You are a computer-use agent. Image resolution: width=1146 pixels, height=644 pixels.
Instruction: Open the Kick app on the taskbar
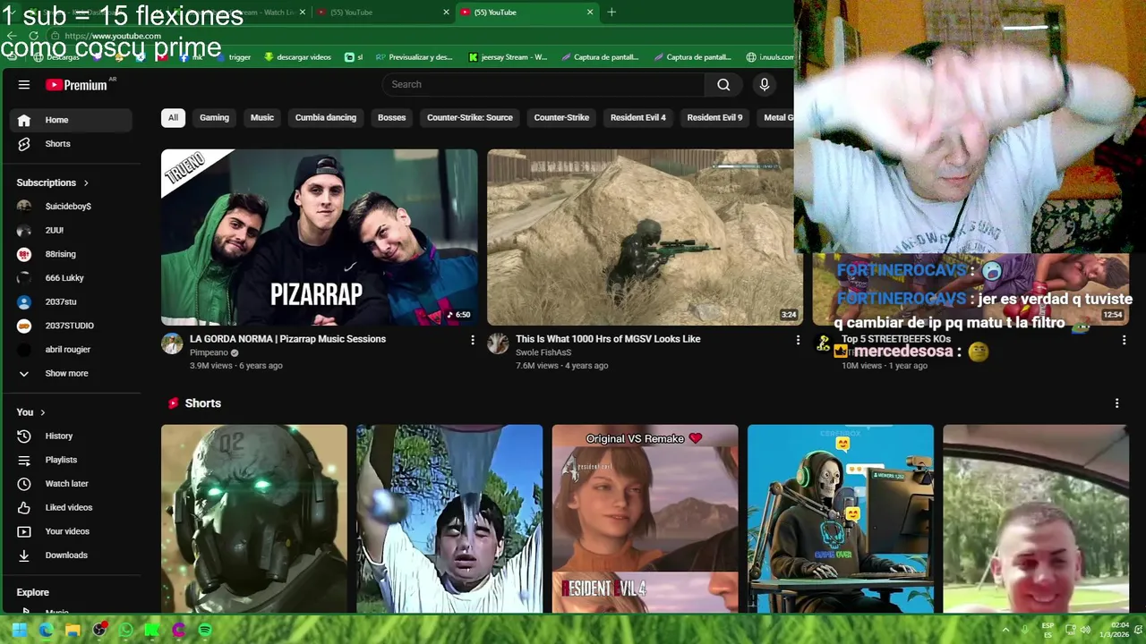pos(152,630)
